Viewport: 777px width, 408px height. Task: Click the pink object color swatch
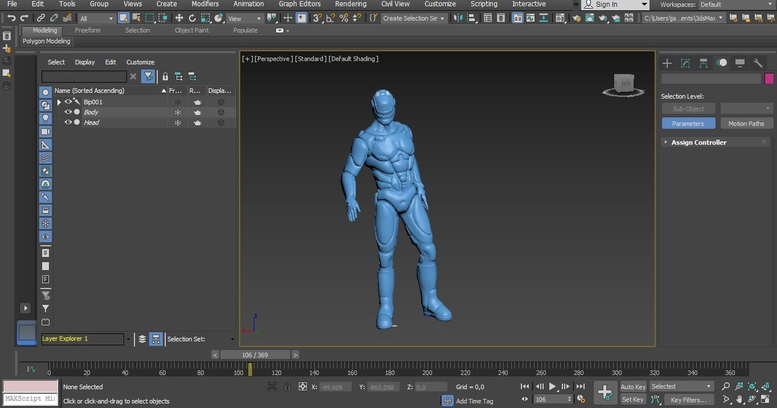point(769,79)
